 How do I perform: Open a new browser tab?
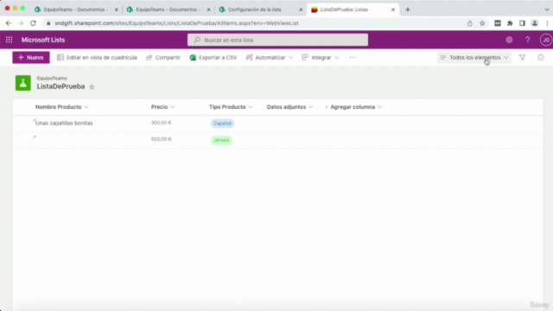[x=408, y=10]
